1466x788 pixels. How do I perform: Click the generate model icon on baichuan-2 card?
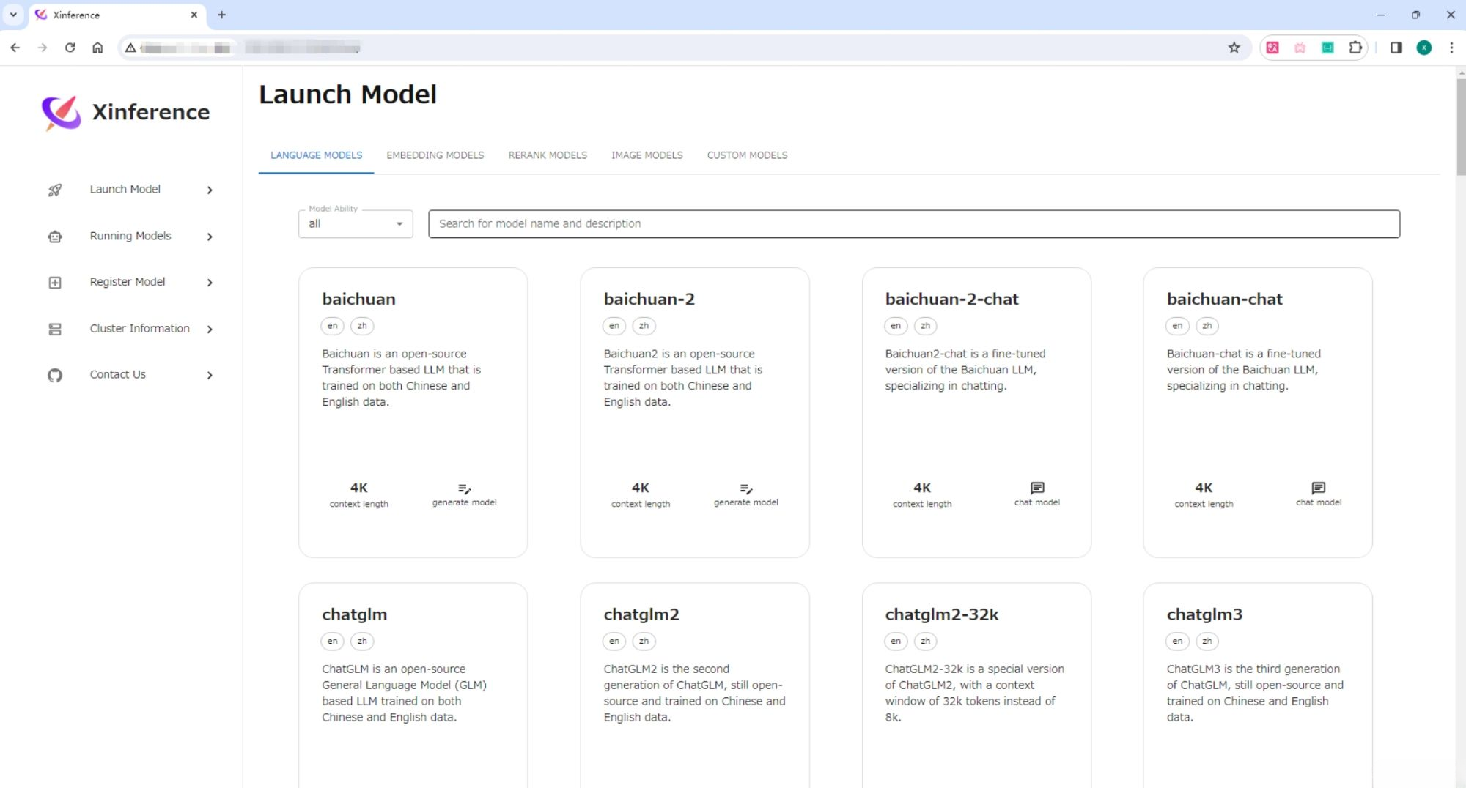pos(745,488)
